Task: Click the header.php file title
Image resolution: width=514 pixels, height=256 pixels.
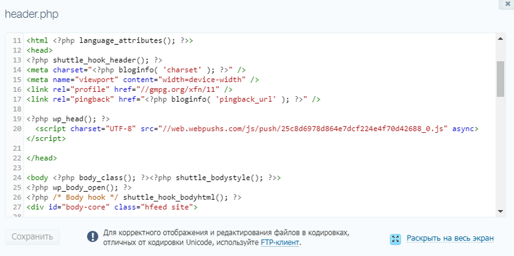Action: (x=31, y=15)
